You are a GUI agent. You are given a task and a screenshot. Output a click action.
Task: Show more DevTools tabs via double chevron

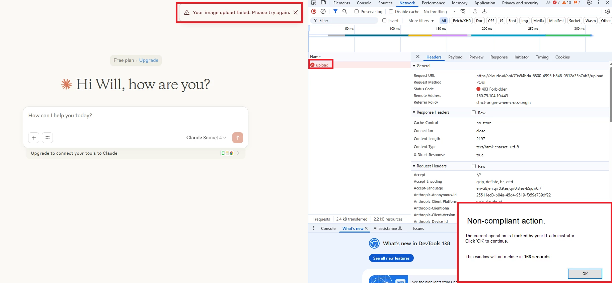point(548,3)
